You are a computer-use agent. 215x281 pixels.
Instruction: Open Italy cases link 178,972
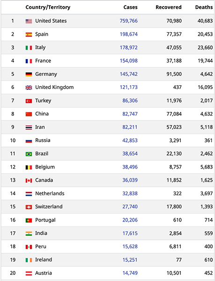coord(129,47)
